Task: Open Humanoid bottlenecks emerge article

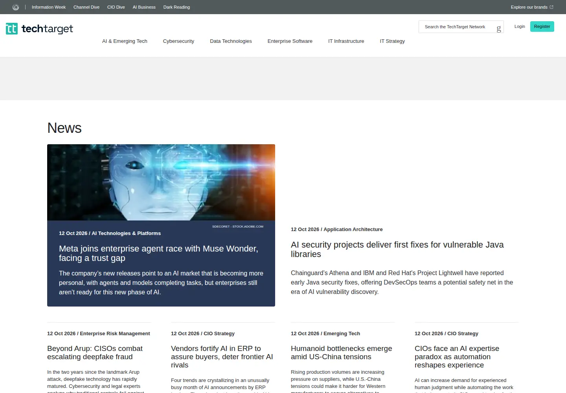Action: 342,353
